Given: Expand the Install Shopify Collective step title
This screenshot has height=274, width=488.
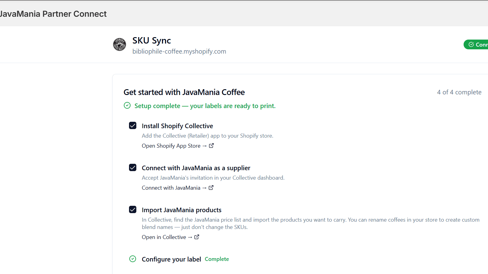Looking at the screenshot, I should point(178,126).
